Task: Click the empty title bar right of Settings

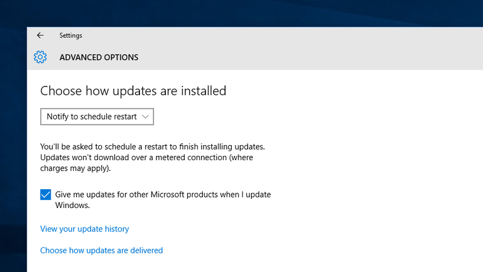Action: click(277, 36)
